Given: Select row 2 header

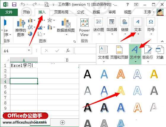Looking at the screenshot, I should 5,71.
